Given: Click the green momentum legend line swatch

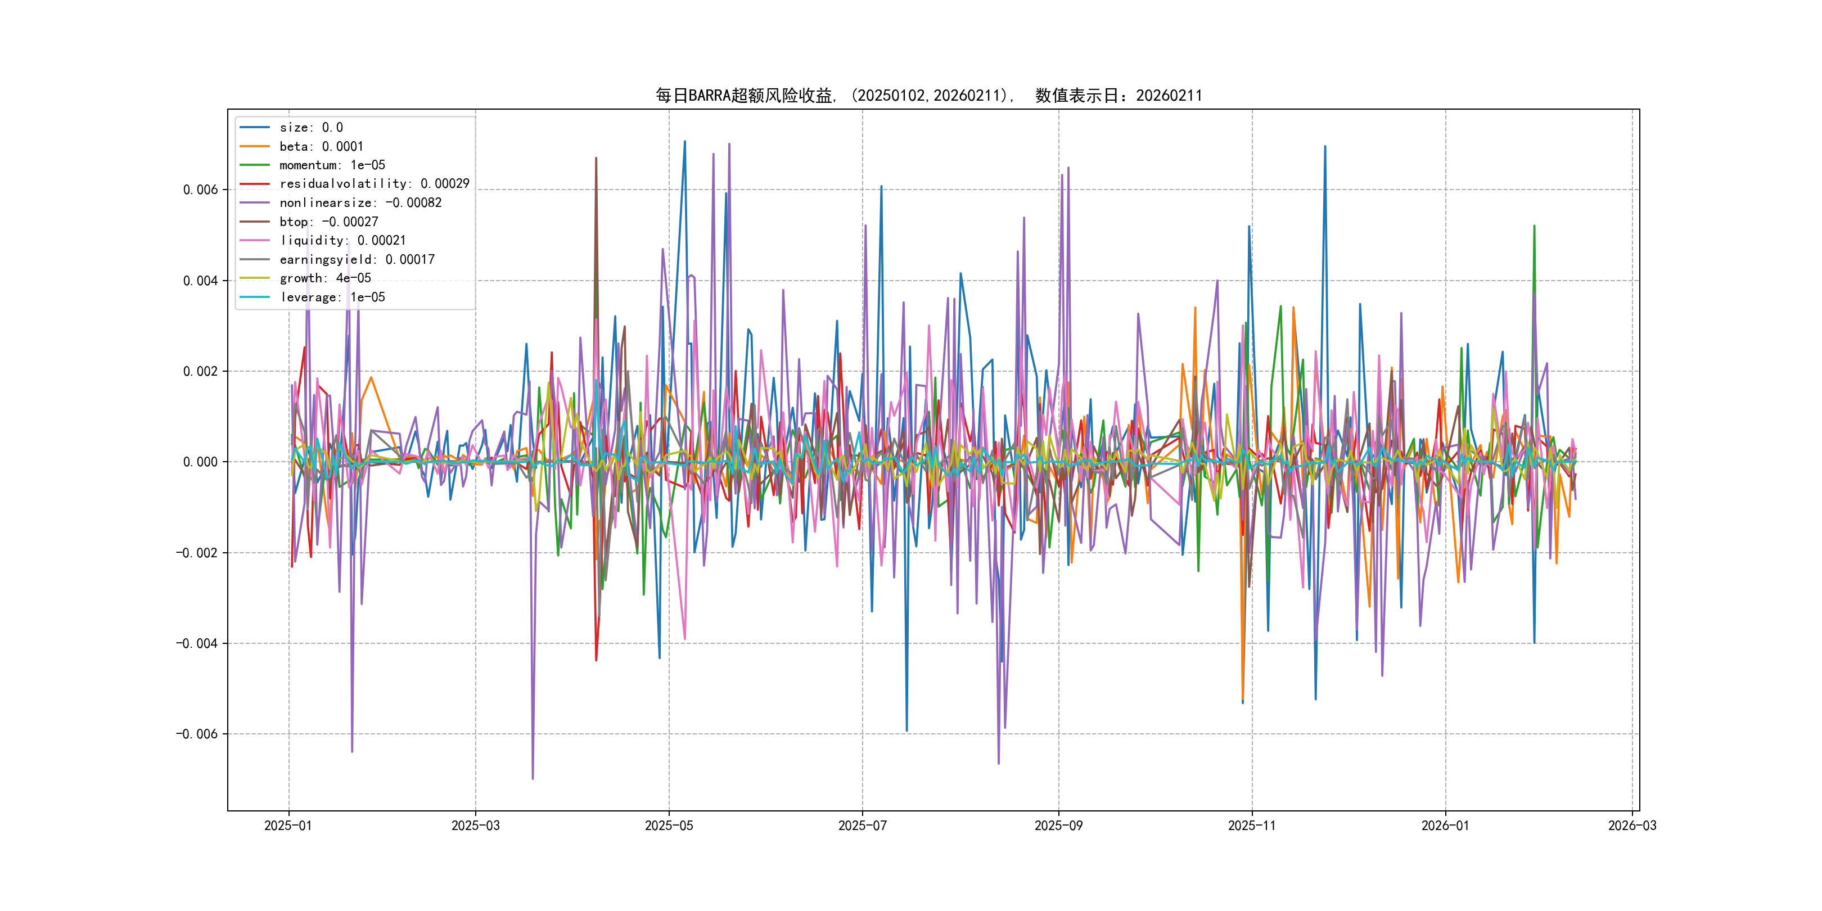Looking at the screenshot, I should point(255,165).
